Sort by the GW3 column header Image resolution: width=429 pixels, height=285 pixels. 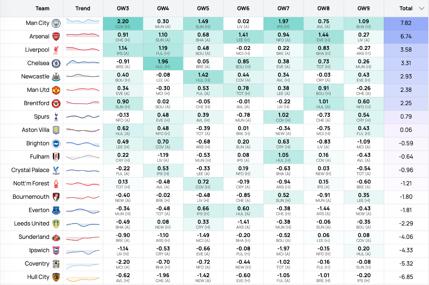pyautogui.click(x=123, y=9)
